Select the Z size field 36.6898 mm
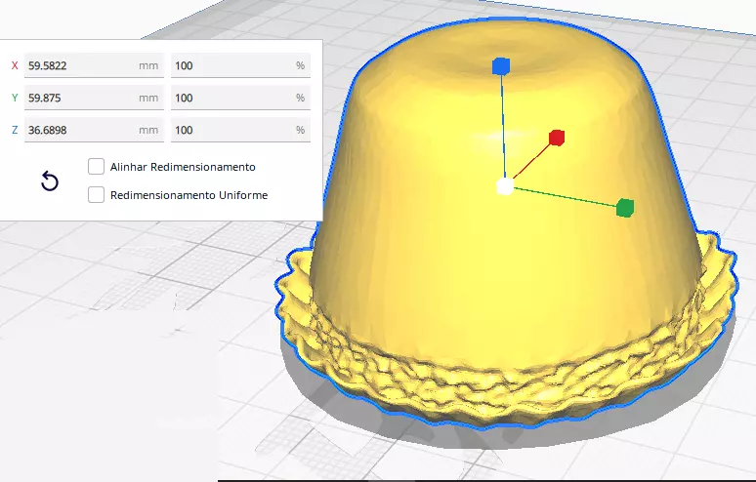 click(x=94, y=130)
